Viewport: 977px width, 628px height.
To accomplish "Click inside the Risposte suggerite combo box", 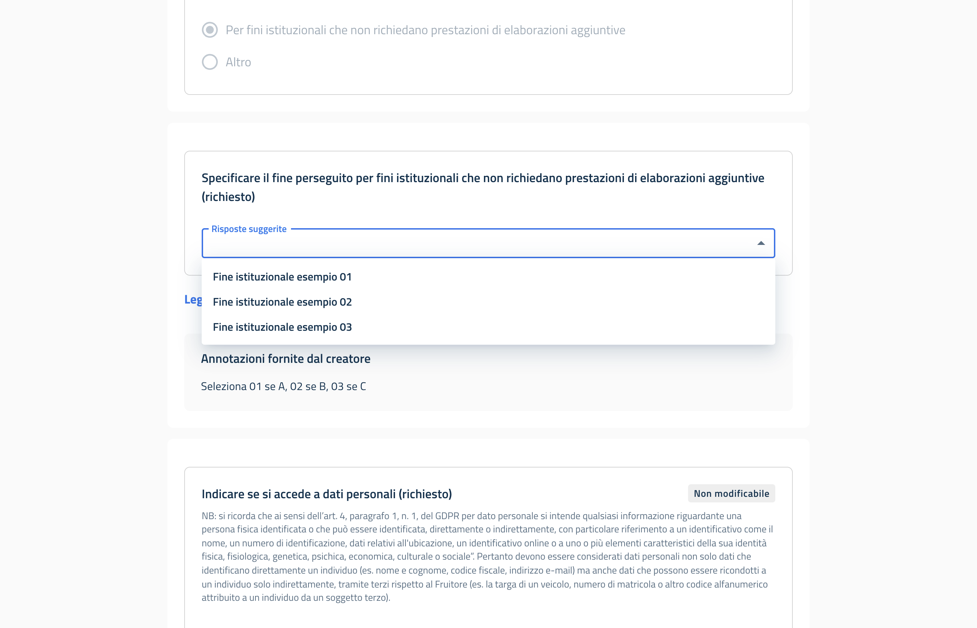I will pyautogui.click(x=469, y=244).
